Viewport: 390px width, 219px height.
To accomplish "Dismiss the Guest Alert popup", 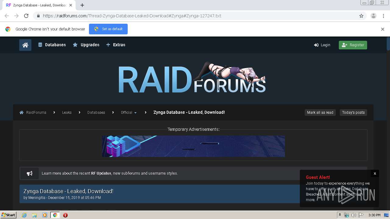I will click(x=375, y=173).
